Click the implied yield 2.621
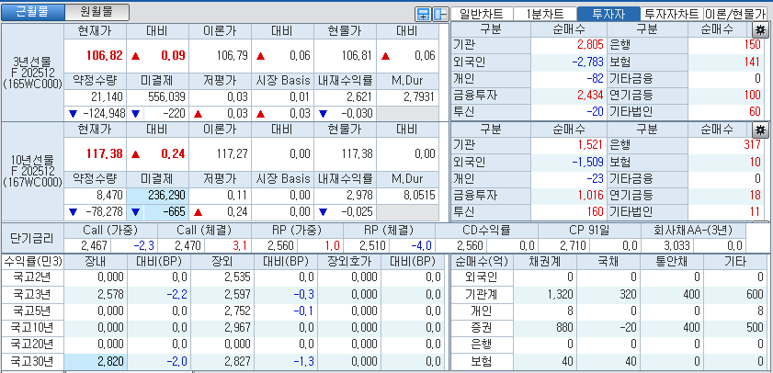Screen dimensions: 773x373 tap(360, 97)
